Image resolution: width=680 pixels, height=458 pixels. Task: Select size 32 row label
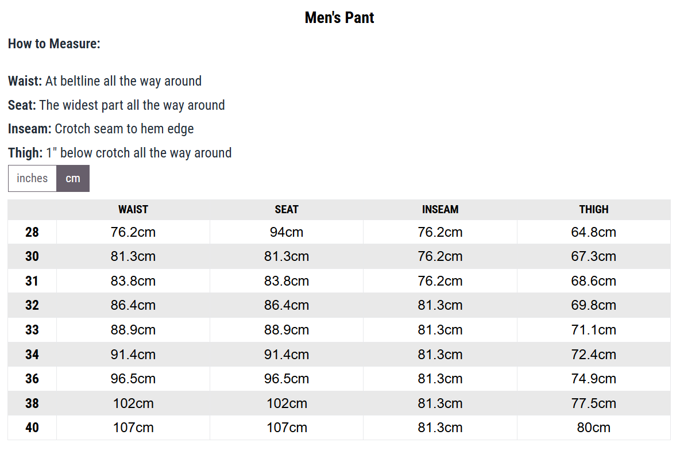pos(32,305)
